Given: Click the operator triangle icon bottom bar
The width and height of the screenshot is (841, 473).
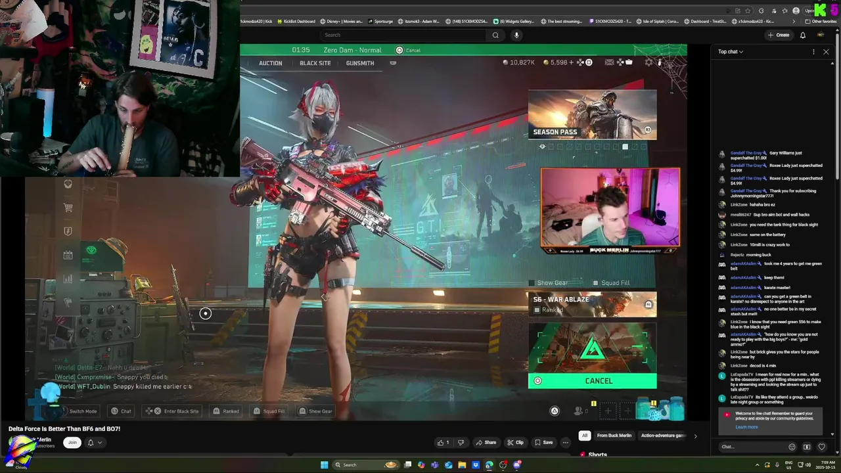Looking at the screenshot, I should point(555,411).
